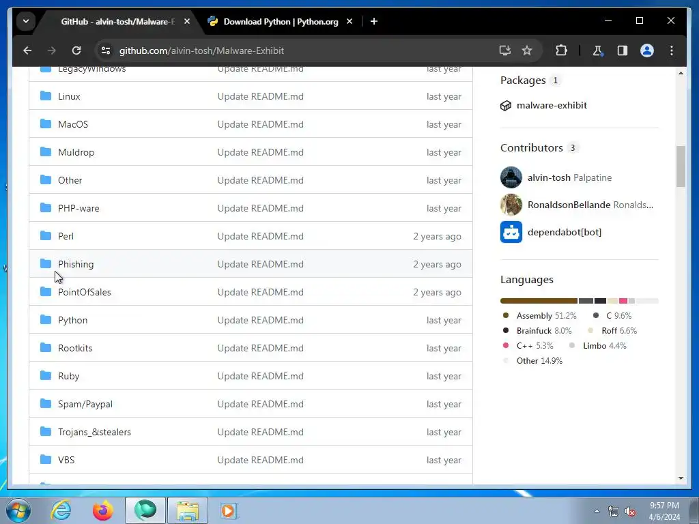Image resolution: width=699 pixels, height=524 pixels.
Task: Open alvin-tosh contributor avatar
Action: tap(511, 177)
